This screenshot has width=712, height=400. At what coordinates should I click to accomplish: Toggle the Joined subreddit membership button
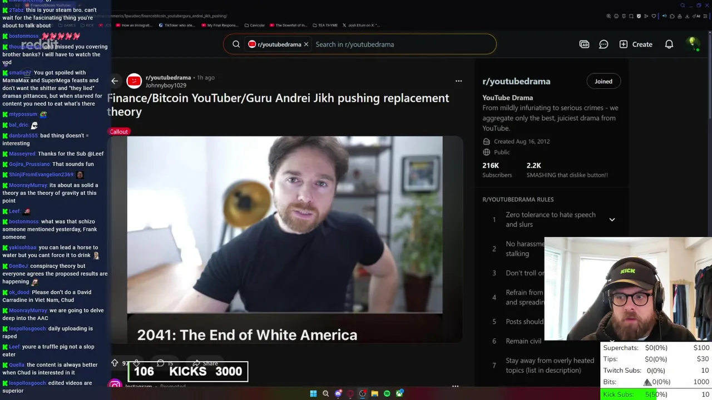click(604, 82)
